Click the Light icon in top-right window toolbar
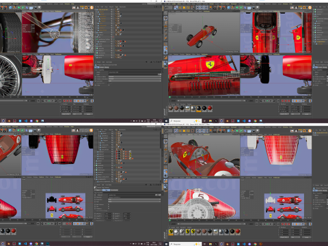328x246 pixels. coord(258,8)
